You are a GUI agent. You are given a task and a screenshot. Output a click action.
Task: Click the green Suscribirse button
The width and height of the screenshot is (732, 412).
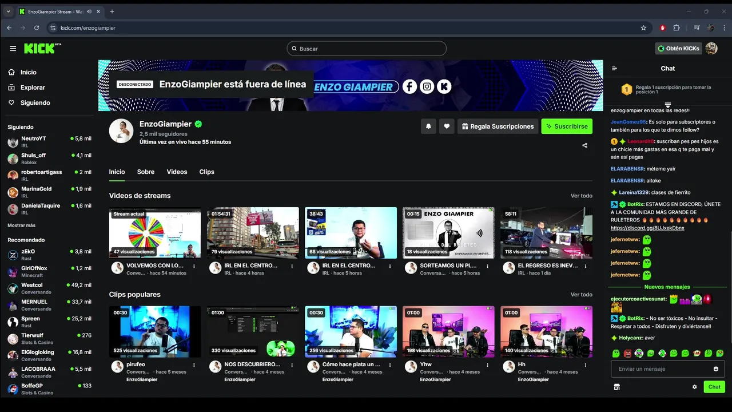tap(567, 126)
